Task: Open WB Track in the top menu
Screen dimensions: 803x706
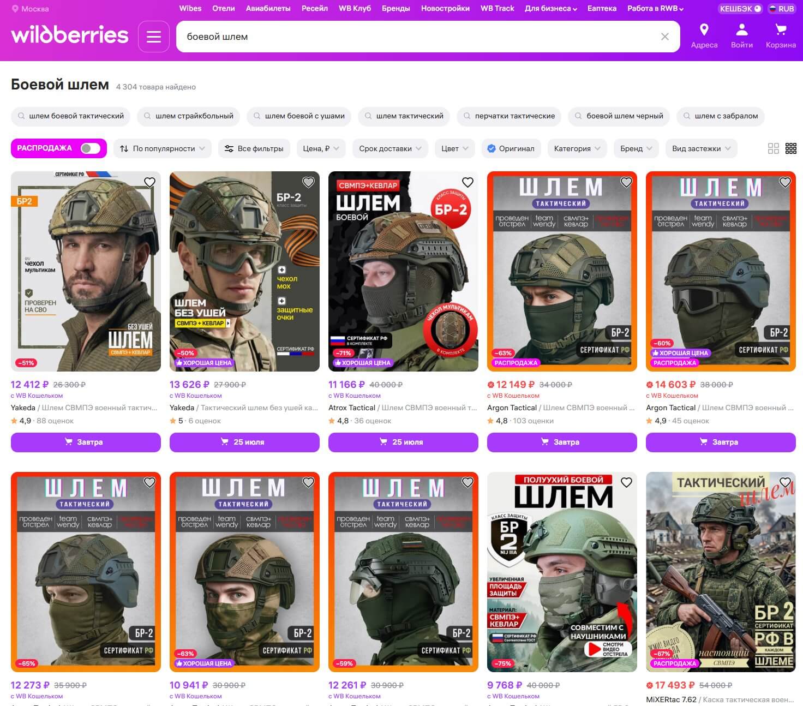Action: click(x=498, y=8)
